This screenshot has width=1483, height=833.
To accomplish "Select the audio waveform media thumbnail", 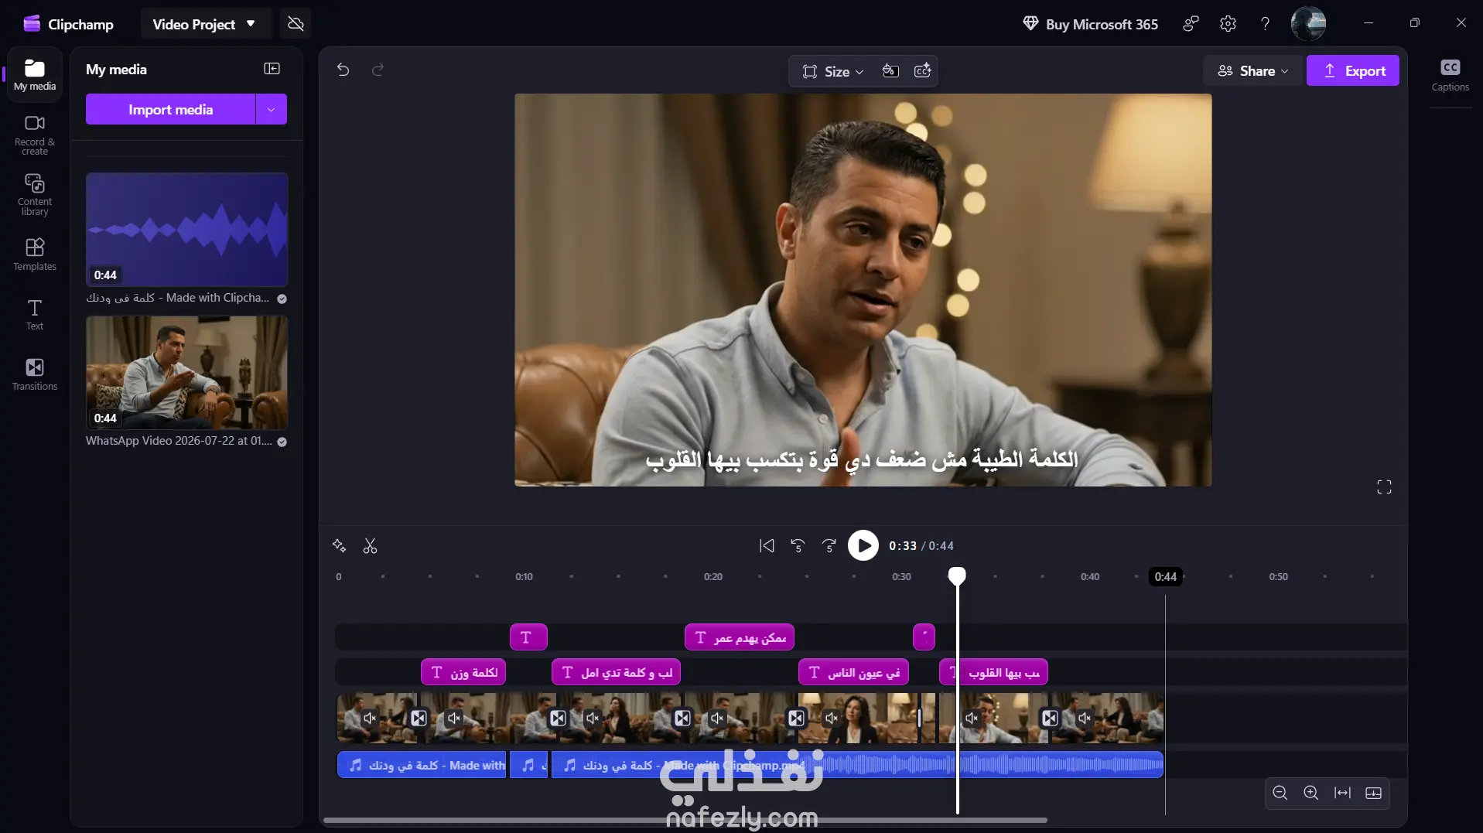I will pos(186,230).
